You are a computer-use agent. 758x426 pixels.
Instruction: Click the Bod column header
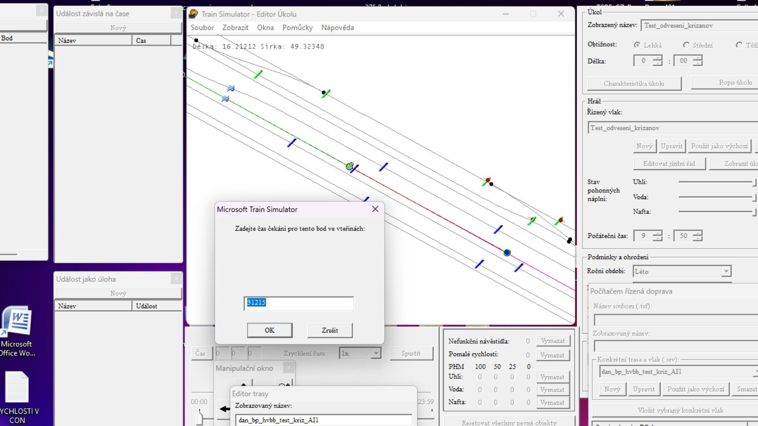(x=23, y=38)
